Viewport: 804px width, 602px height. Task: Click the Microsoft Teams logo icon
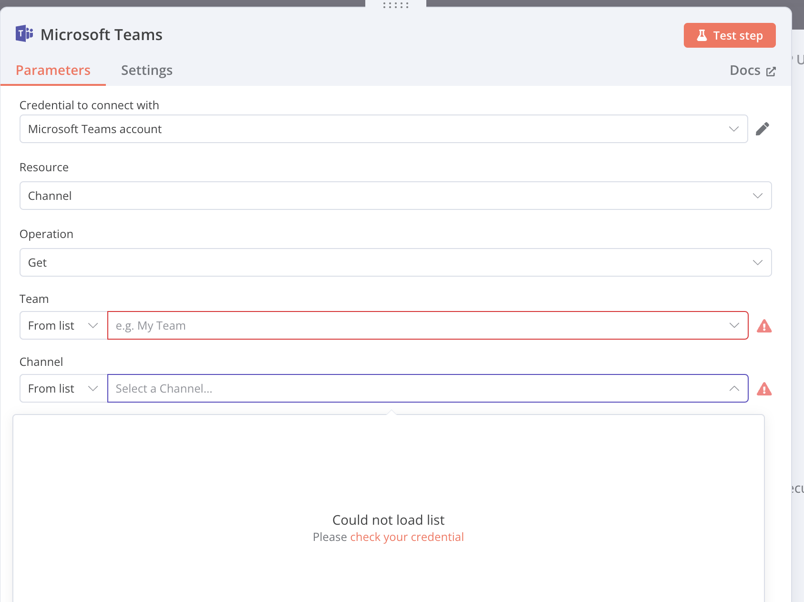pyautogui.click(x=24, y=34)
